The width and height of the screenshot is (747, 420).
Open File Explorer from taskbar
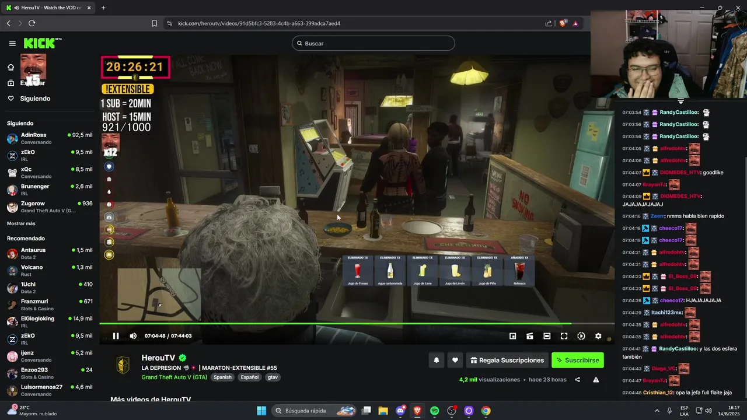pos(383,411)
